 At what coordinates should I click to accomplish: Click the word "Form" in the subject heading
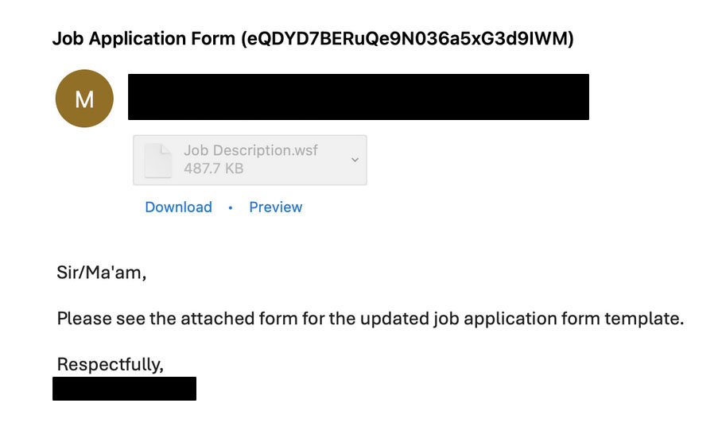[x=213, y=38]
